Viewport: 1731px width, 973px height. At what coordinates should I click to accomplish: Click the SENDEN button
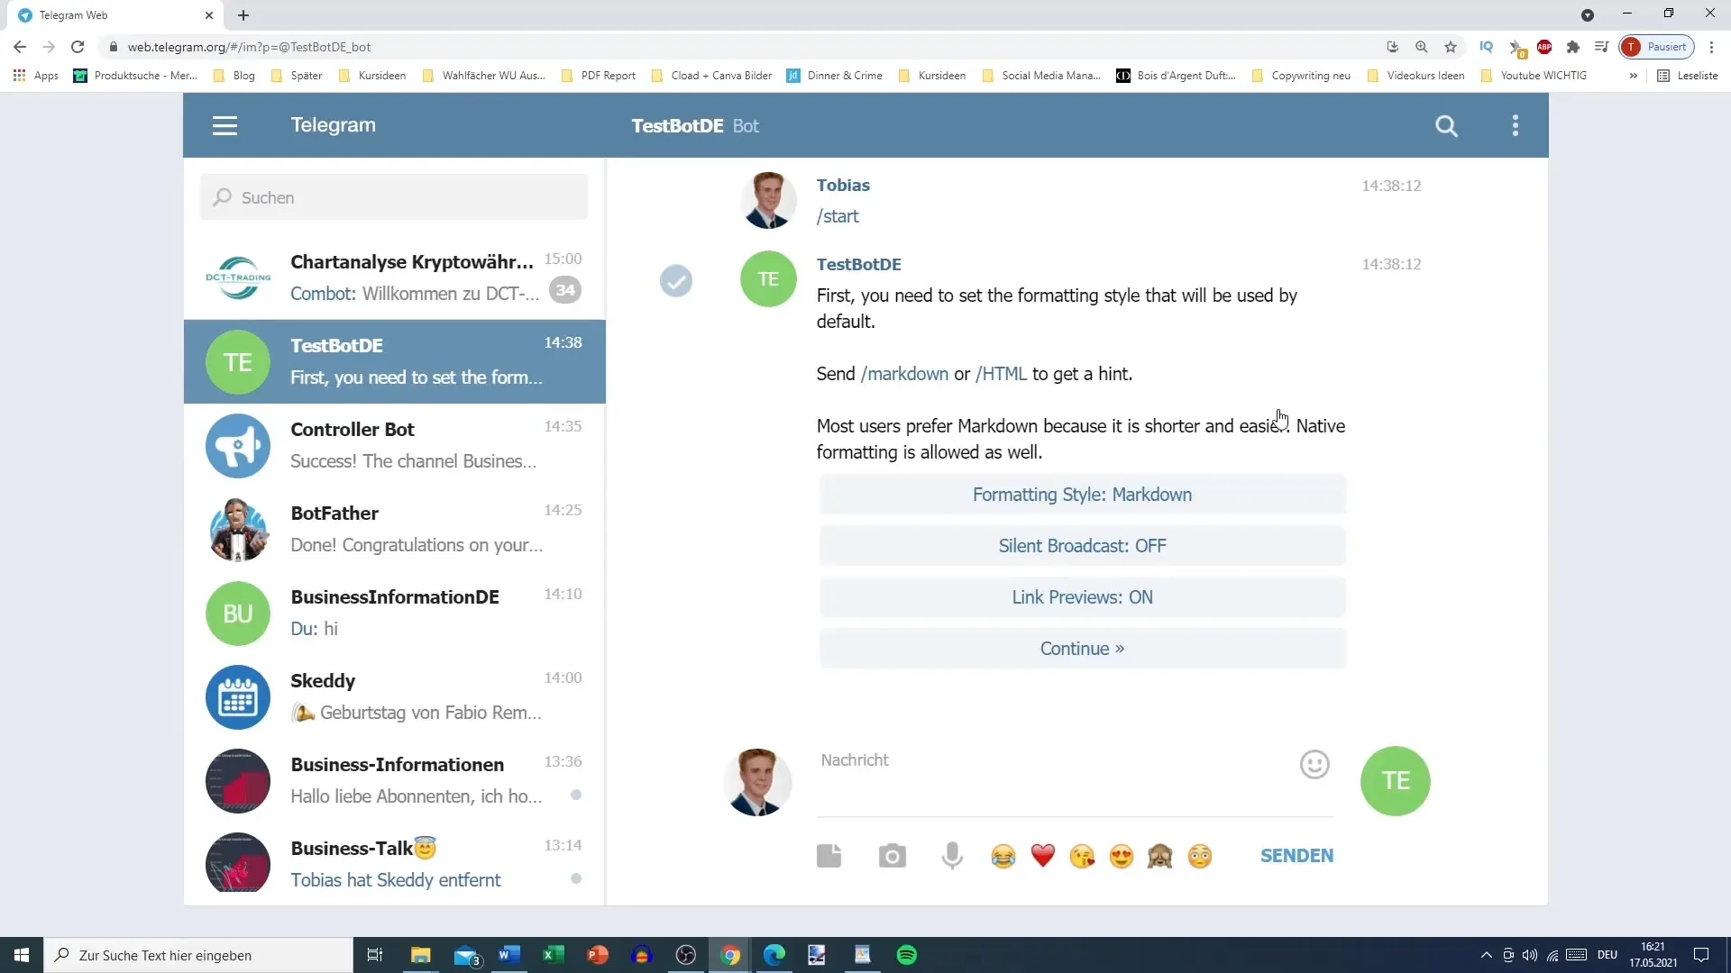pyautogui.click(x=1296, y=856)
